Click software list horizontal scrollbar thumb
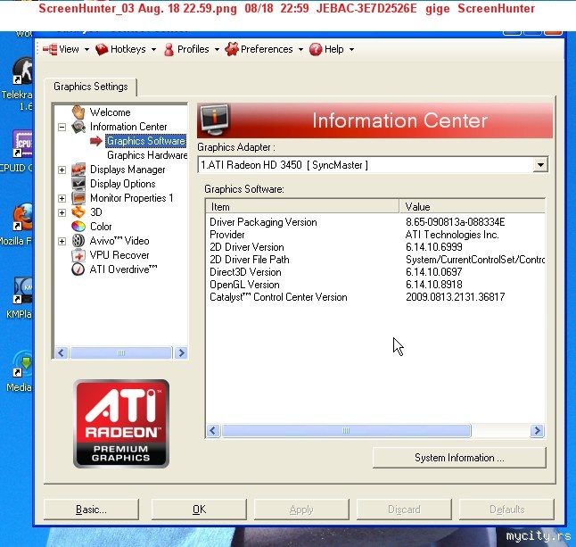Viewport: 576px width, 547px height. pyautogui.click(x=346, y=430)
